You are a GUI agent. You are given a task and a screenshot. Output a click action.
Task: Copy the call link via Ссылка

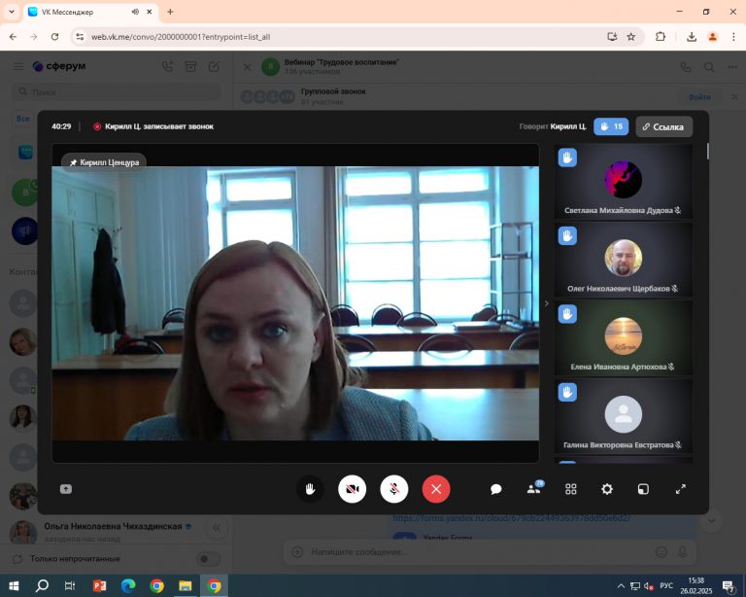pos(663,126)
